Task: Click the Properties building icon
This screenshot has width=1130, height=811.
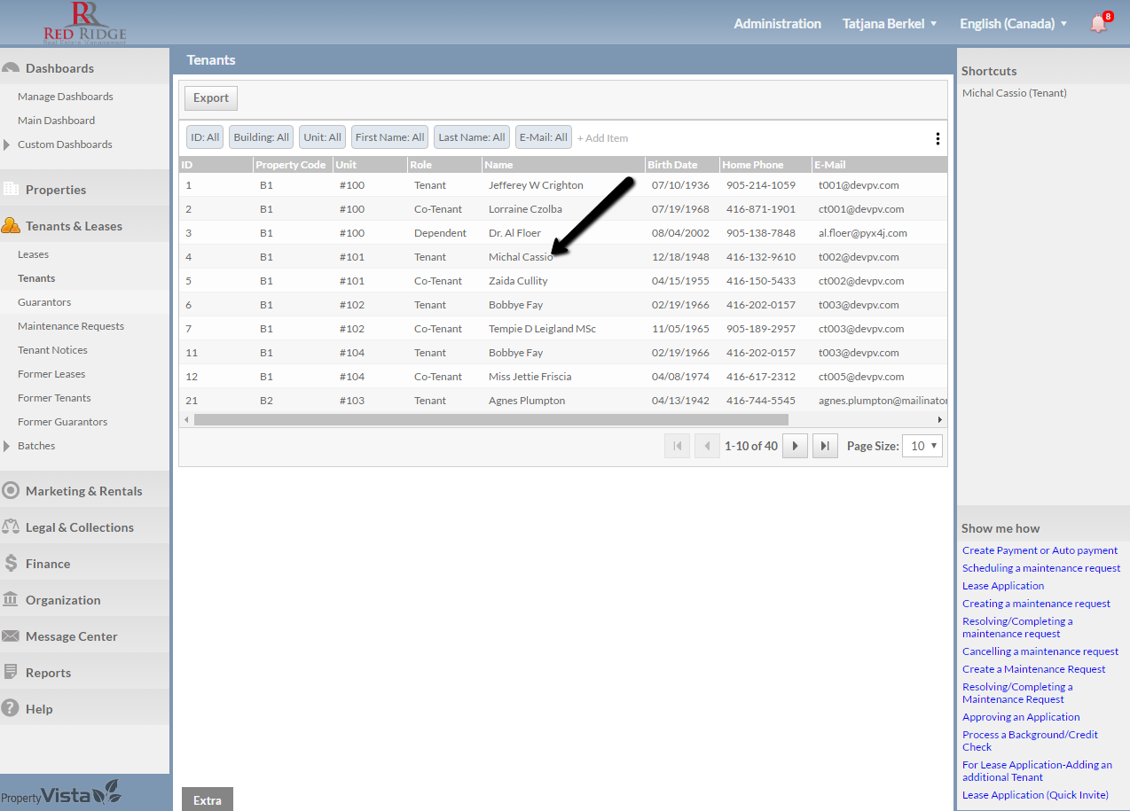Action: 11,190
